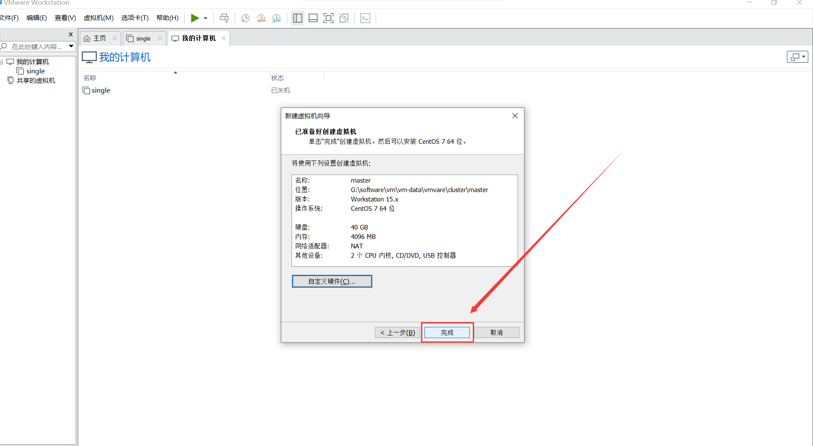The image size is (813, 446).
Task: Switch to the single tab
Action: point(142,38)
